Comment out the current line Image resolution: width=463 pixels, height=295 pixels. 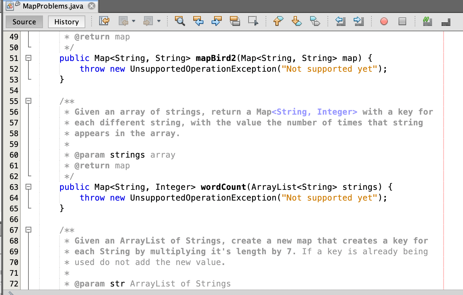[427, 21]
